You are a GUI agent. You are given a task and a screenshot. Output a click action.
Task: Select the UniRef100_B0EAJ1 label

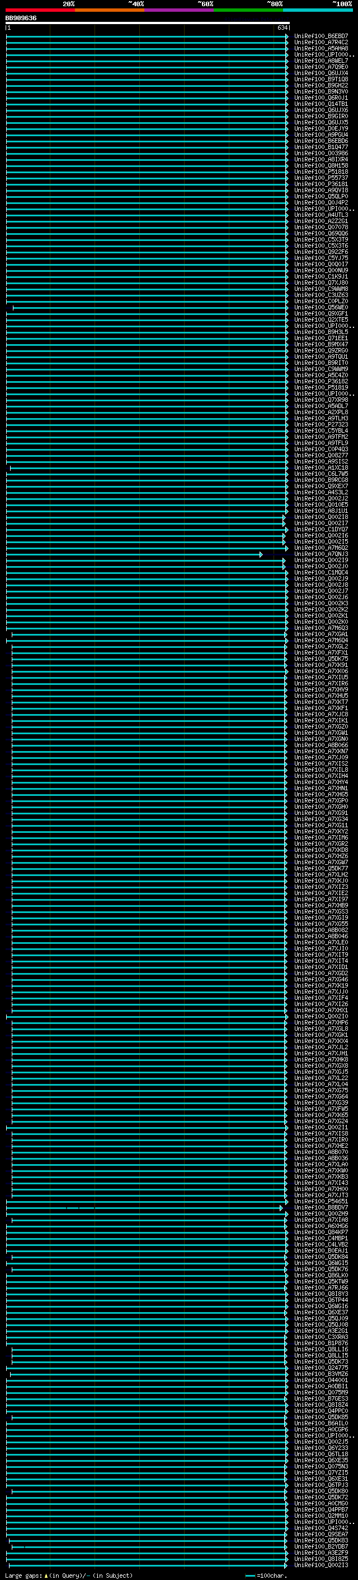tap(321, 1250)
